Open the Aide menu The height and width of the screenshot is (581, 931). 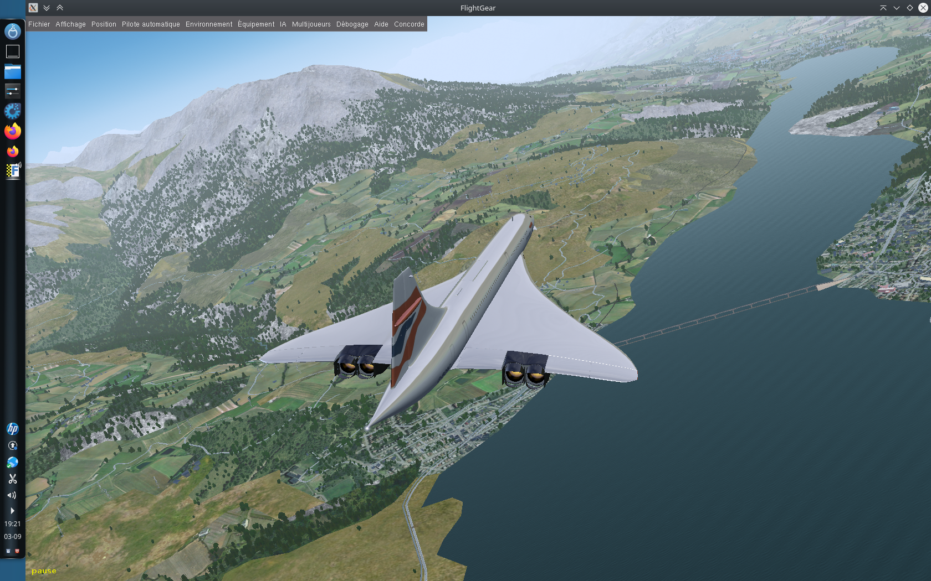(381, 24)
